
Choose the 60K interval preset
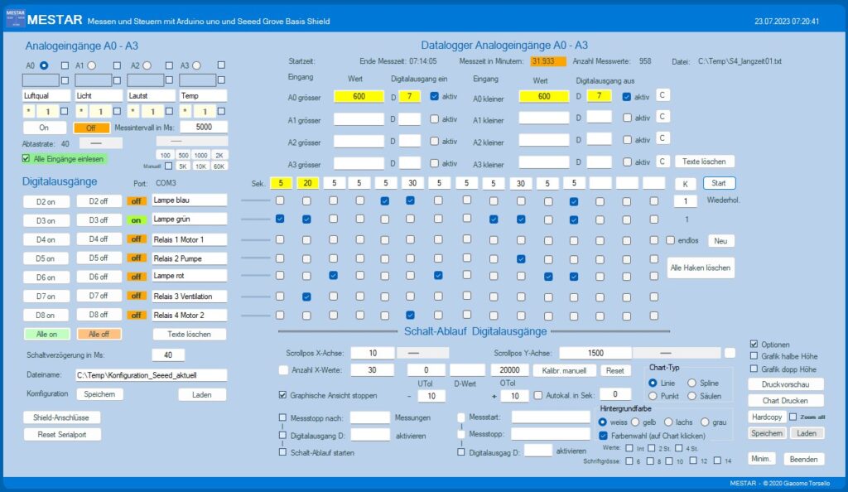(220, 166)
